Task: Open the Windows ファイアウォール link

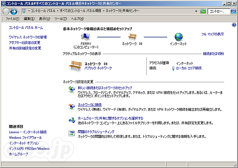Action: click(x=25, y=137)
